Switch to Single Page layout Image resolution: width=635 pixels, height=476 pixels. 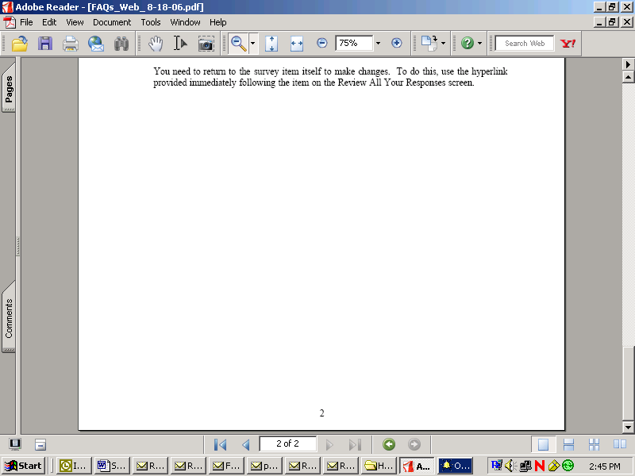coord(543,444)
